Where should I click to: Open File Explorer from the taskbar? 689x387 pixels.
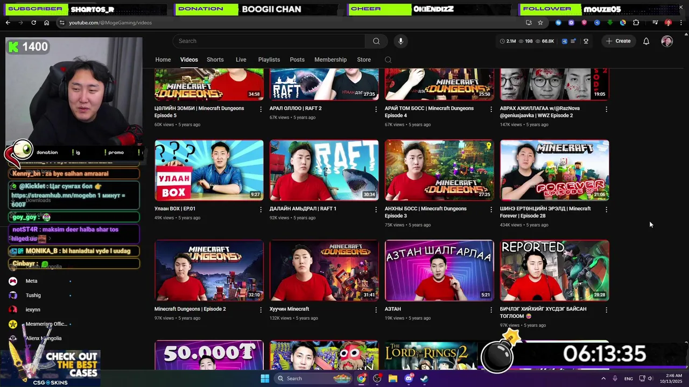click(393, 378)
